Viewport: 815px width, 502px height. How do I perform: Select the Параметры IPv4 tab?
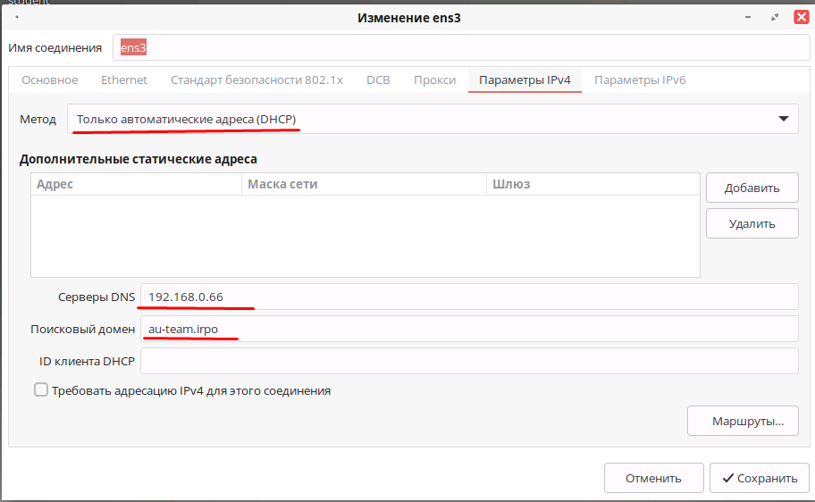coord(525,80)
